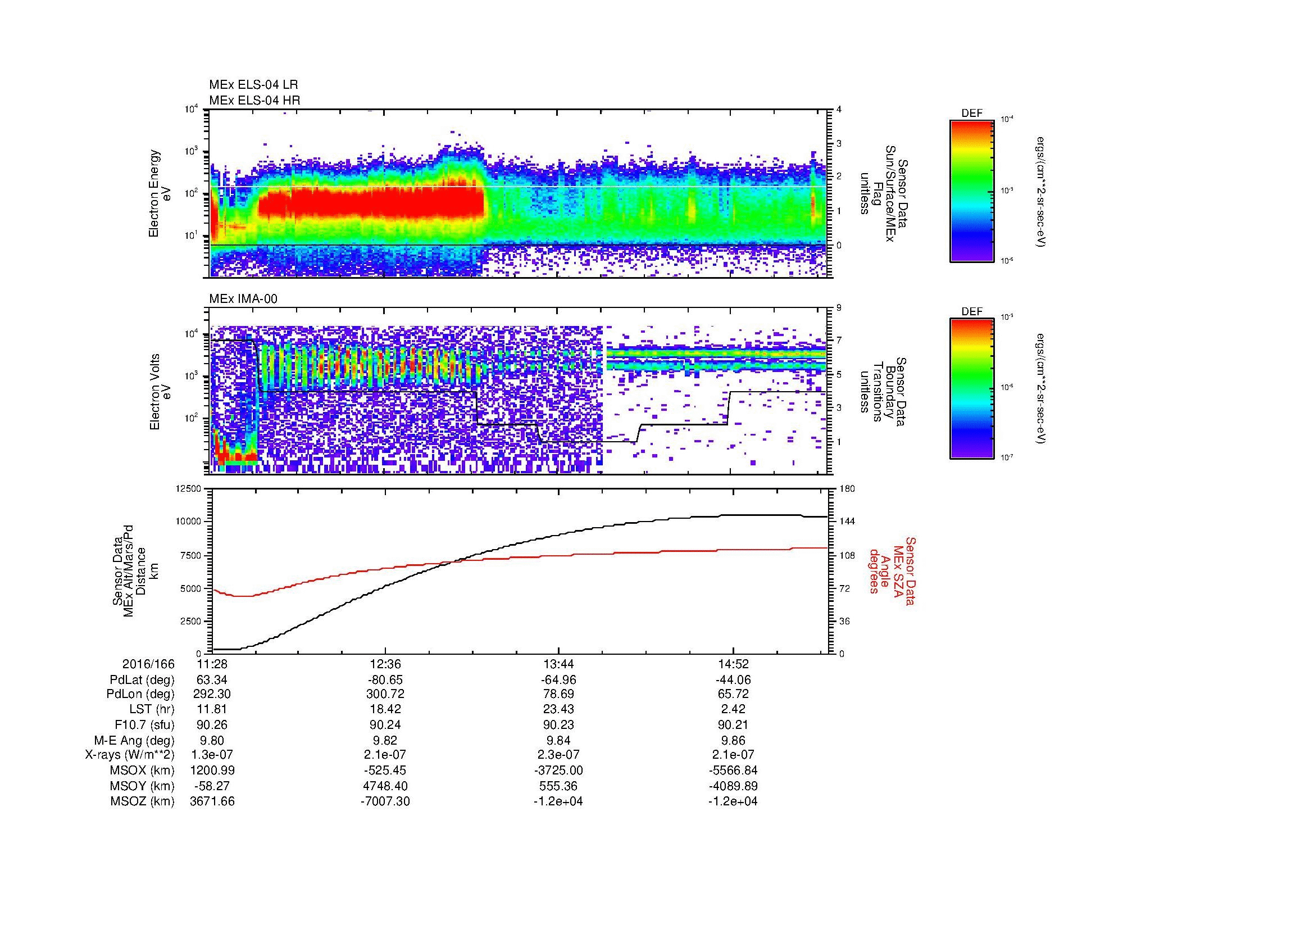
Task: Click the date label '2016/166'
Action: (148, 664)
